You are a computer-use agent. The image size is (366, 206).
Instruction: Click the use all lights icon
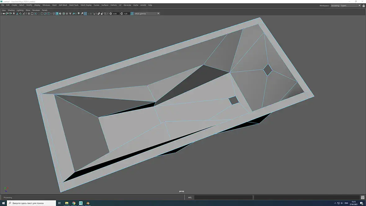pos(70,14)
